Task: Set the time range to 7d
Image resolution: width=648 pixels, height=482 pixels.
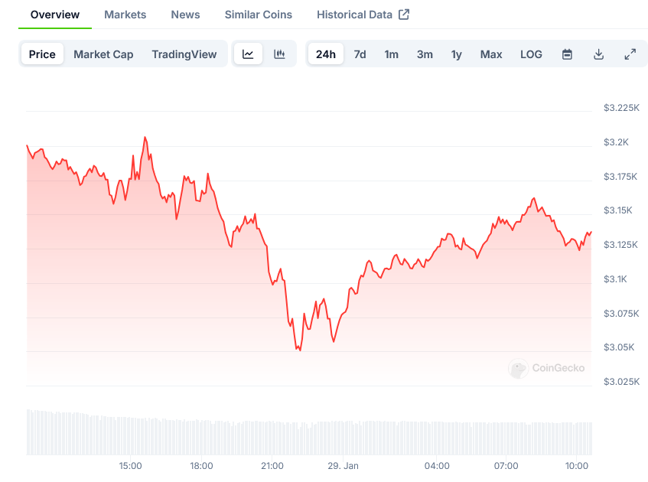Action: 360,54
